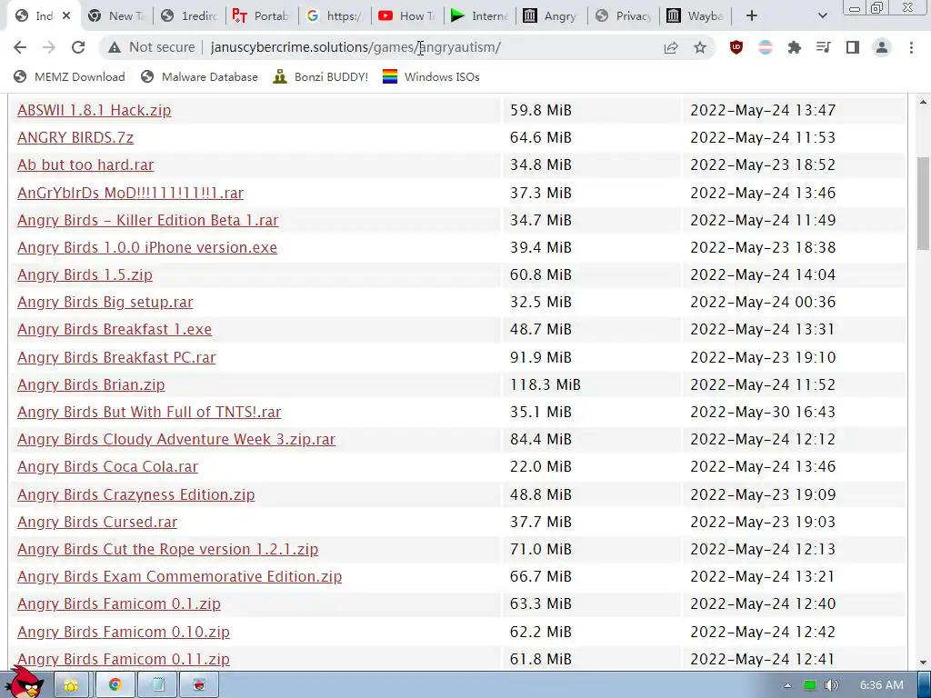Viewport: 931px width, 698px height.
Task: Switch to the Angry archive tab
Action: (x=551, y=16)
